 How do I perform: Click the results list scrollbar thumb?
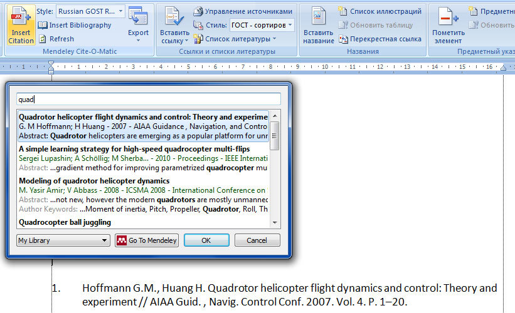[275, 136]
